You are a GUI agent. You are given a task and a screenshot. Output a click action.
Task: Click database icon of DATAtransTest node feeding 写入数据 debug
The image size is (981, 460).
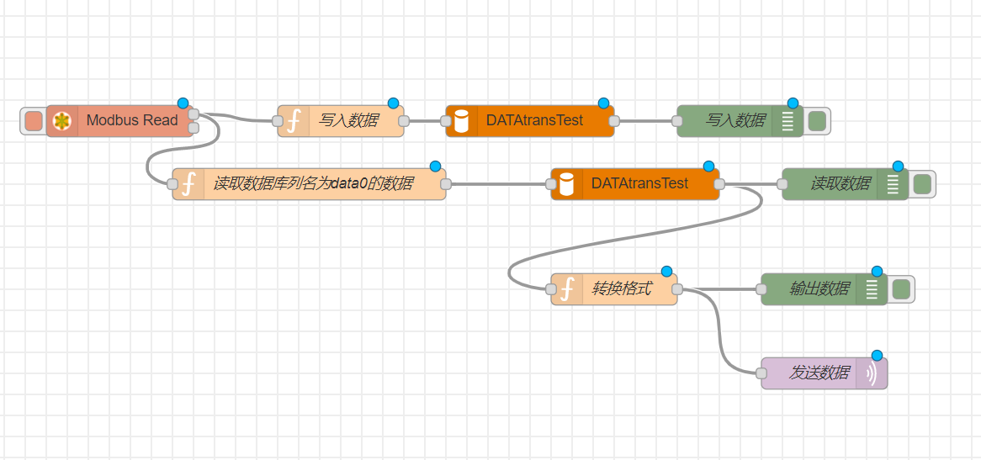[x=461, y=121]
